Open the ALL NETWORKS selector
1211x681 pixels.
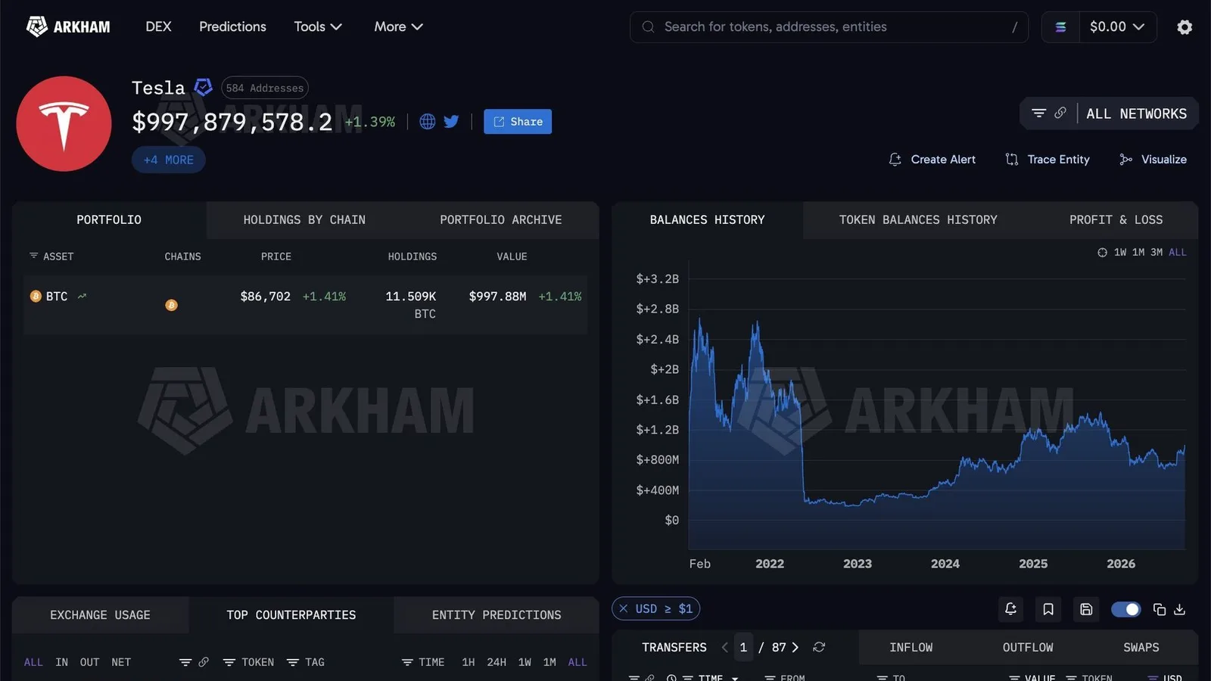coord(1136,113)
